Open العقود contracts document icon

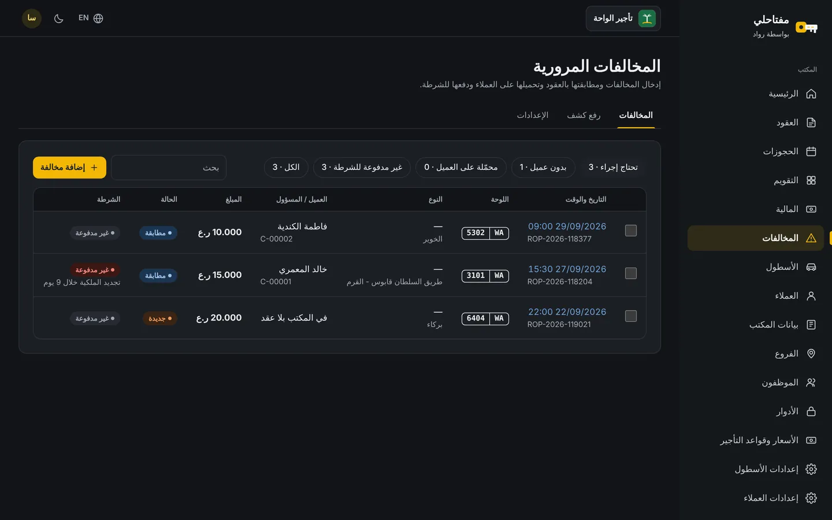[x=811, y=122]
